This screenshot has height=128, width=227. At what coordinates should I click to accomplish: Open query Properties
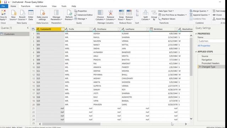pyautogui.click(x=81, y=11)
